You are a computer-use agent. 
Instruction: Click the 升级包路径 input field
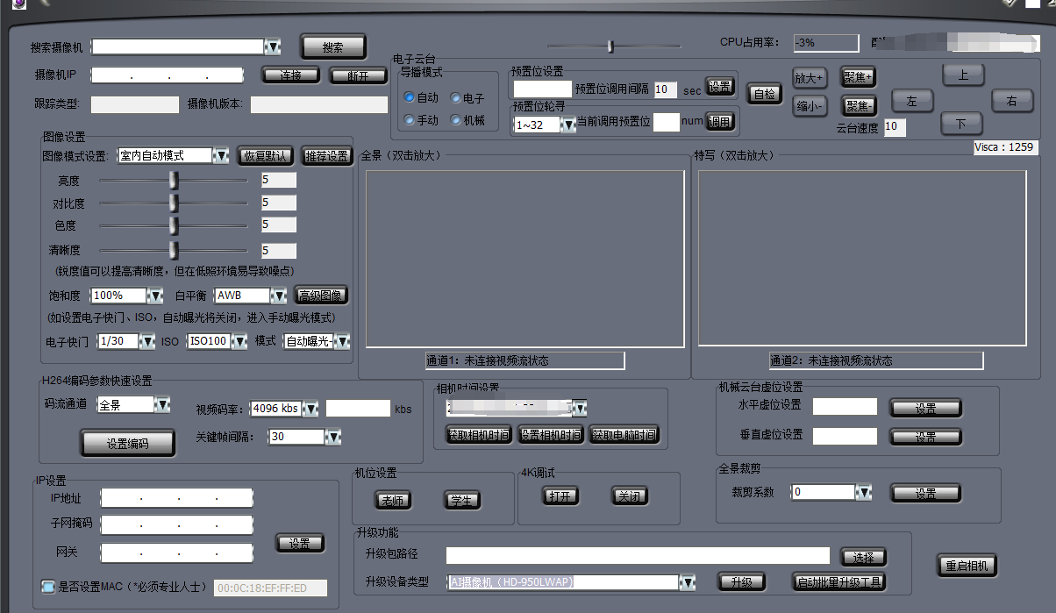pyautogui.click(x=638, y=555)
